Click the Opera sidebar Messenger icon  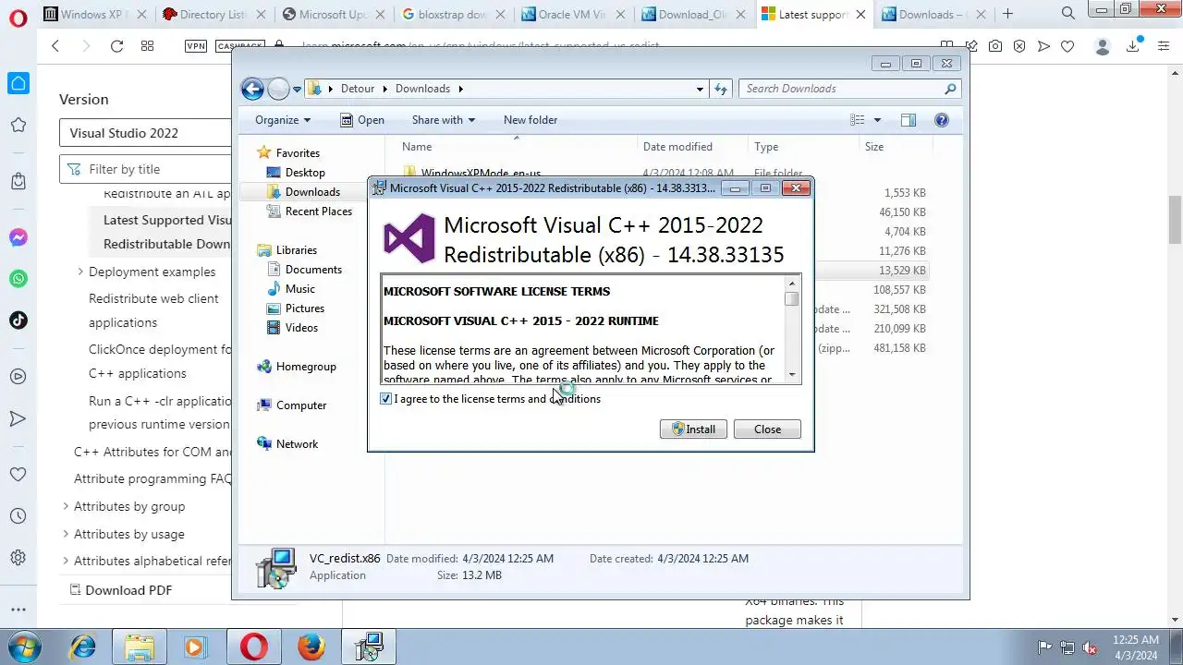pos(18,237)
